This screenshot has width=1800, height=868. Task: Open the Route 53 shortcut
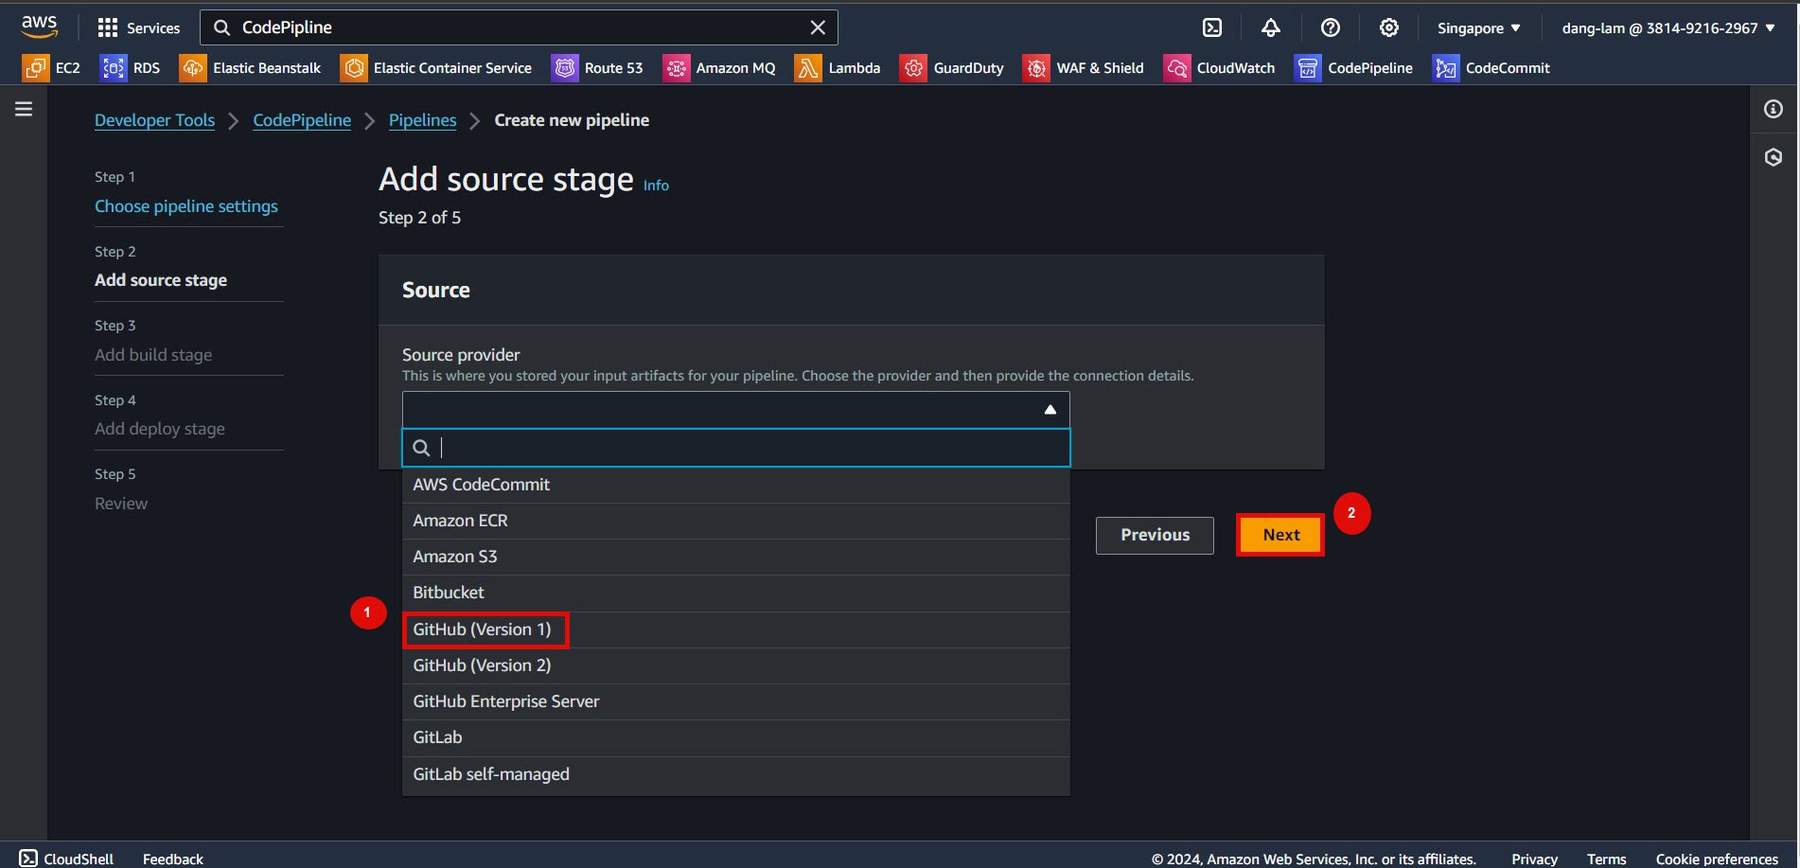coord(597,67)
